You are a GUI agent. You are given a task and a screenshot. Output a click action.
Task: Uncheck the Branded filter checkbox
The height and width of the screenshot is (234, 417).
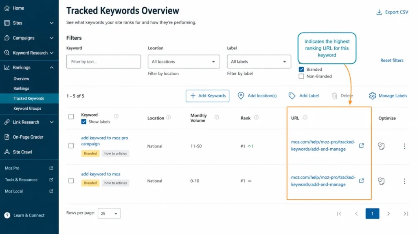(x=301, y=69)
